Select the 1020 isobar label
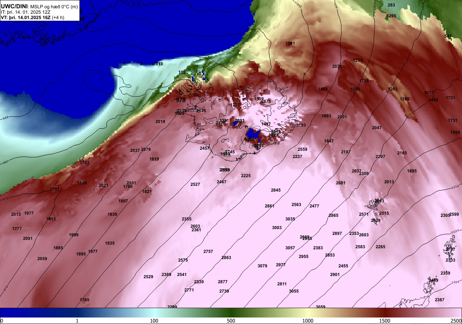The width and height of the screenshot is (462, 324). pyautogui.click(x=456, y=231)
